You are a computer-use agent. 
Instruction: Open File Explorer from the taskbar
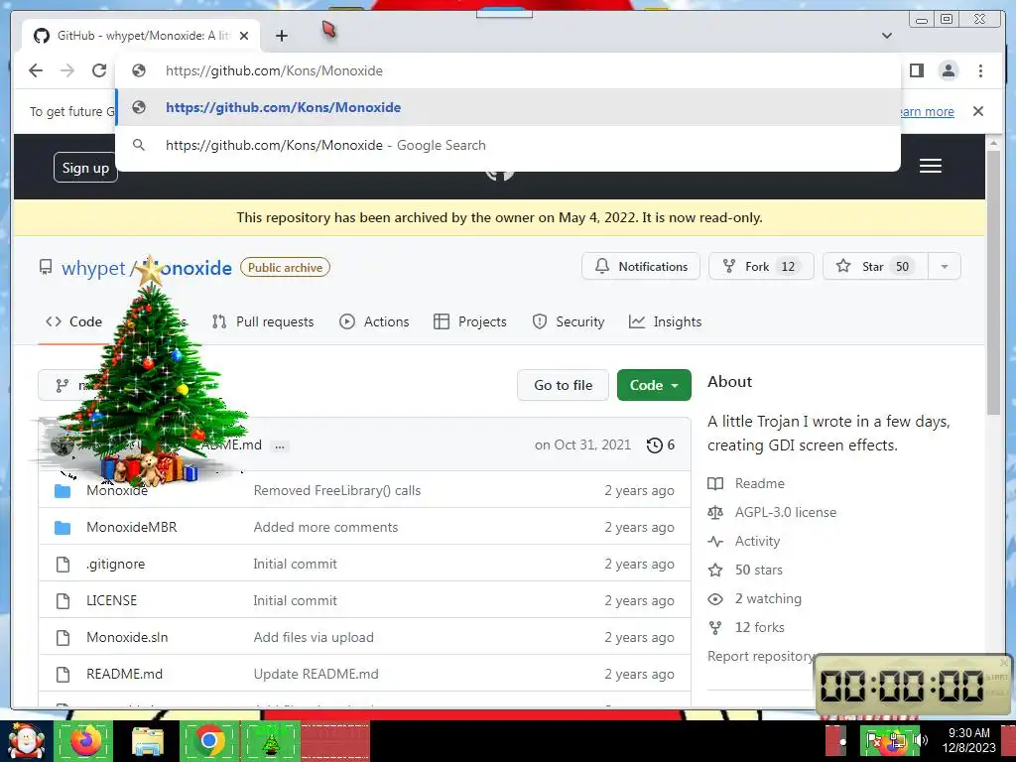[148, 741]
